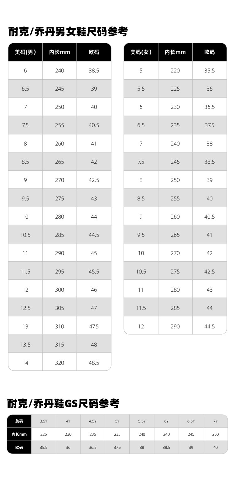This screenshot has width=235, height=488.
Task: Click men's US size 14 cell
Action: (25, 363)
